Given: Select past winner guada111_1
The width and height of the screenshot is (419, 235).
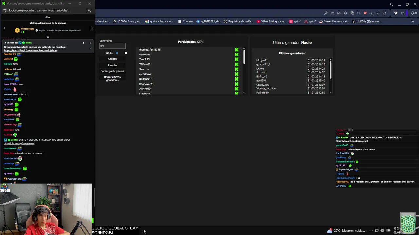Looking at the screenshot, I should pyautogui.click(x=263, y=64).
